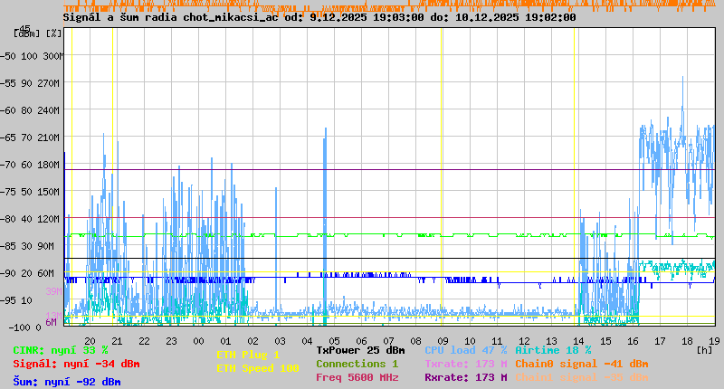Click the '21' hour label on the x-axis
The image size is (724, 389).
click(118, 341)
